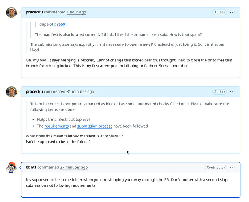This screenshot has width=249, height=202.
Task: Click pracedru's avatar on the first comment
Action: 11,13
